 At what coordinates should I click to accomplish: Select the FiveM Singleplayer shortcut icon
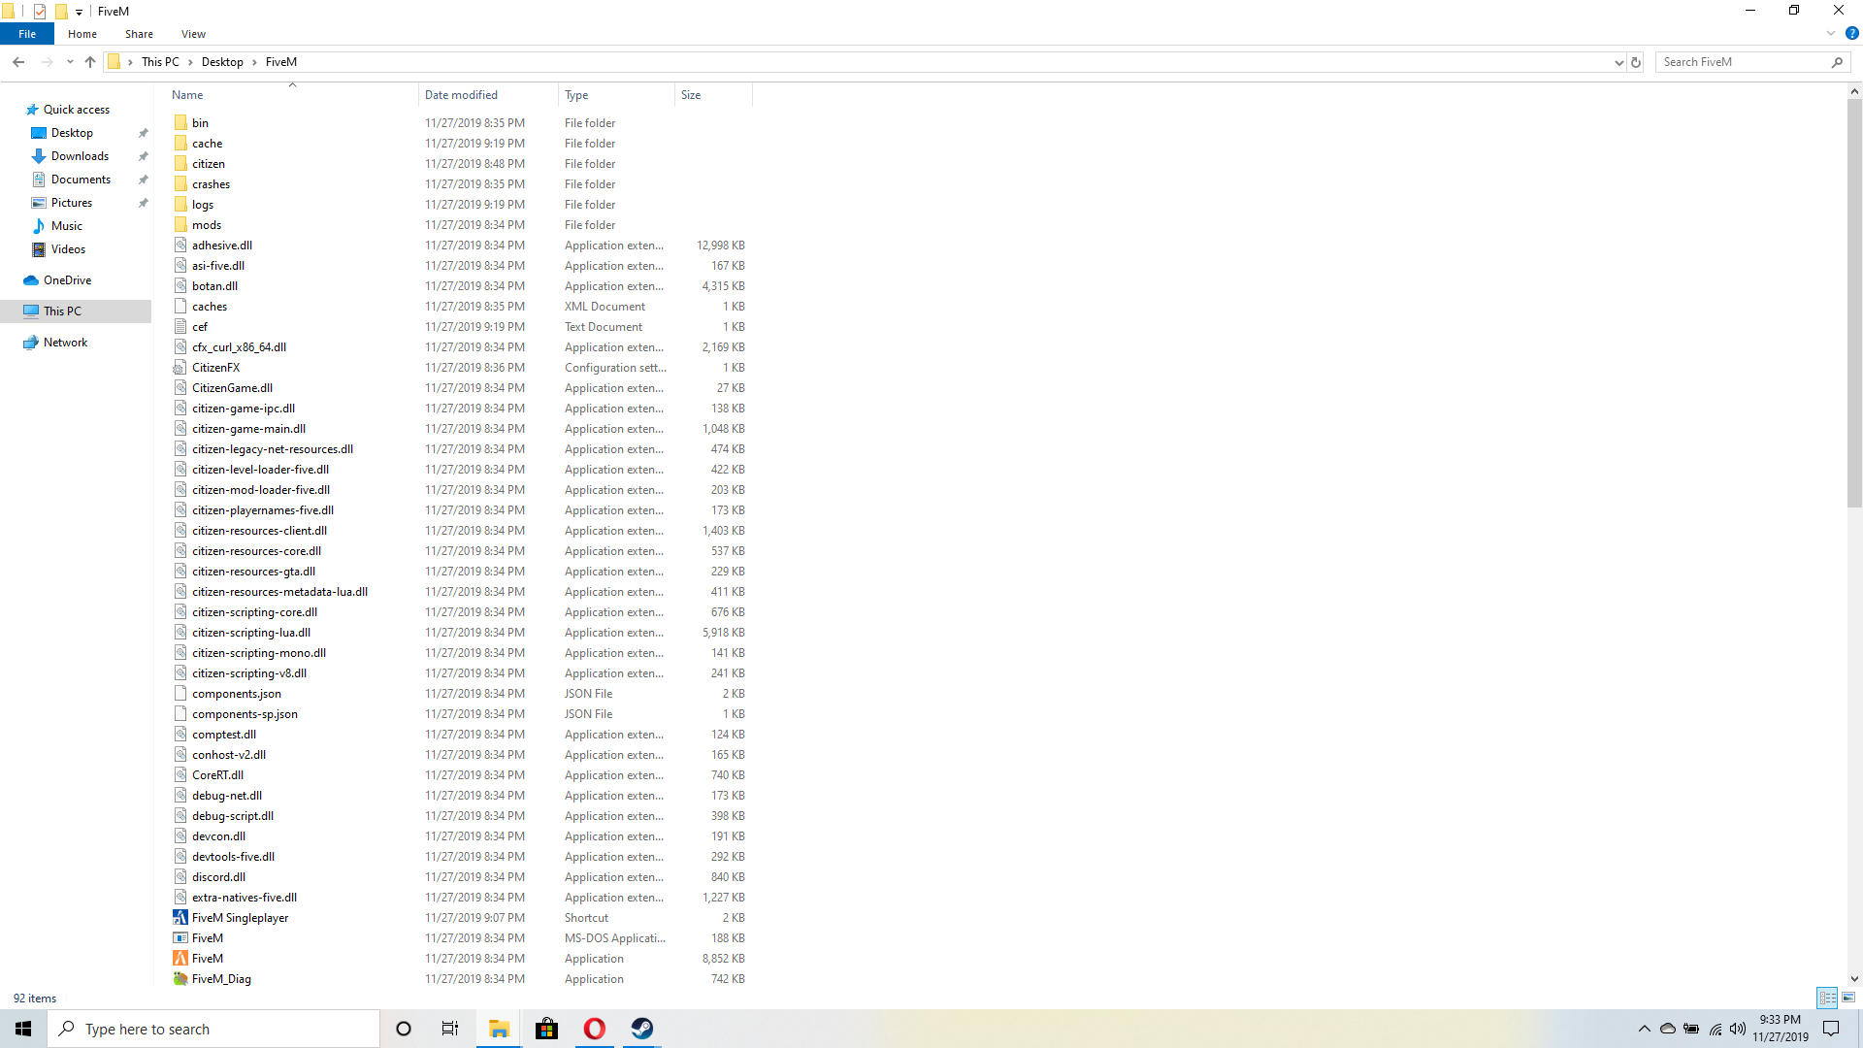tap(180, 917)
